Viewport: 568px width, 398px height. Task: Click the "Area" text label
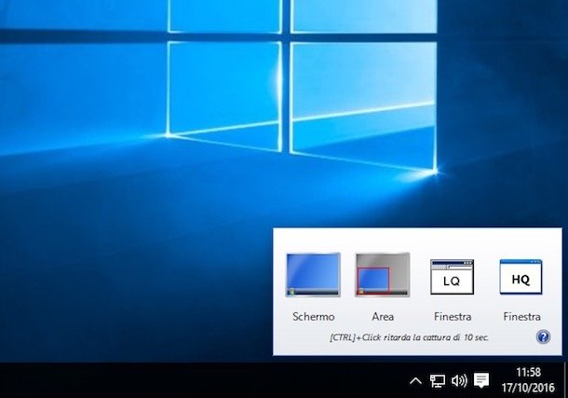pos(383,317)
